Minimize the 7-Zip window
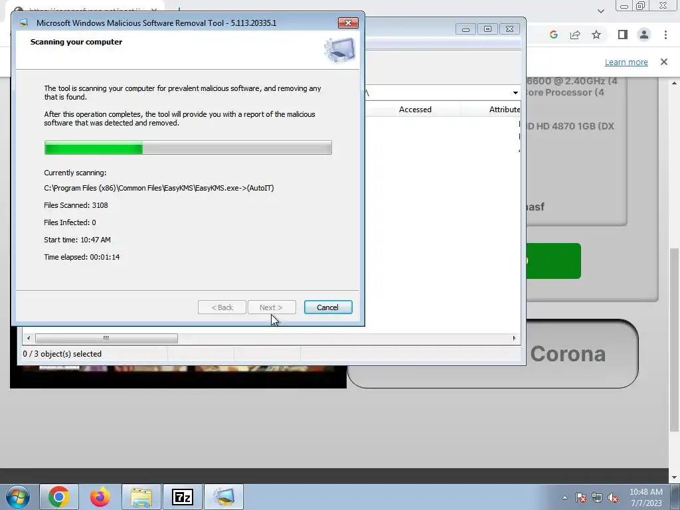 tap(466, 29)
